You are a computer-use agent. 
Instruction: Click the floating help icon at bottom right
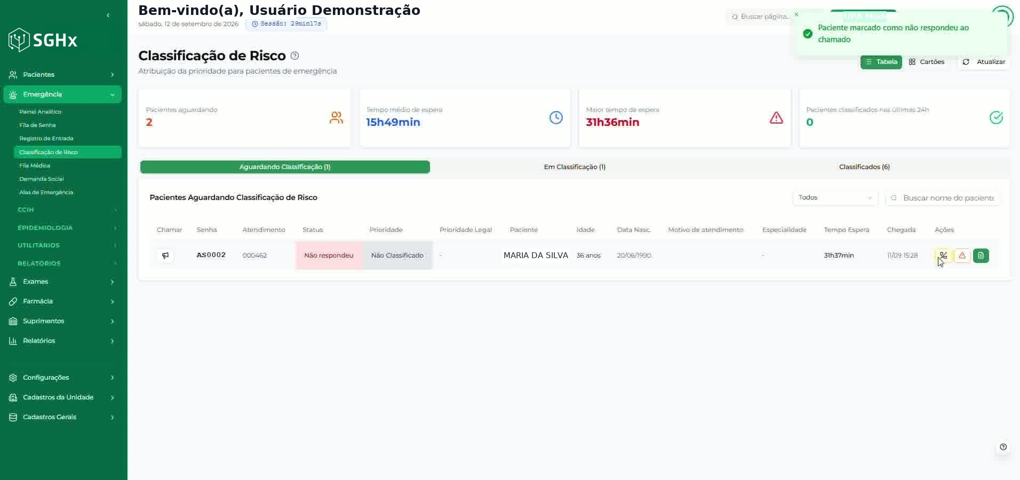coord(1003,447)
